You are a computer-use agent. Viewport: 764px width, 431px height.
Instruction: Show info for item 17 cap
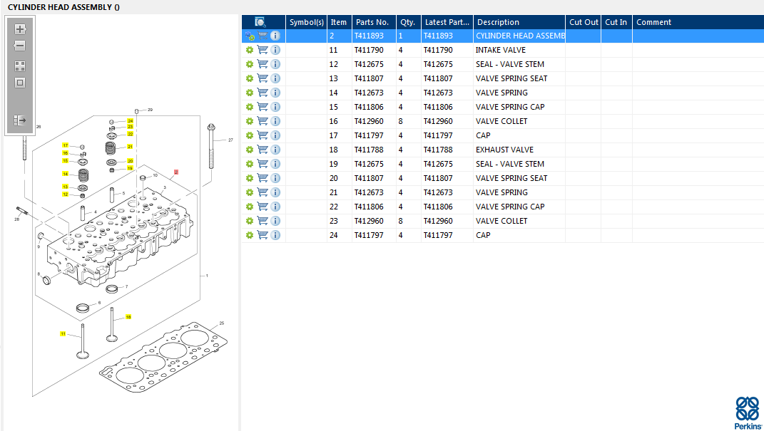coord(275,135)
